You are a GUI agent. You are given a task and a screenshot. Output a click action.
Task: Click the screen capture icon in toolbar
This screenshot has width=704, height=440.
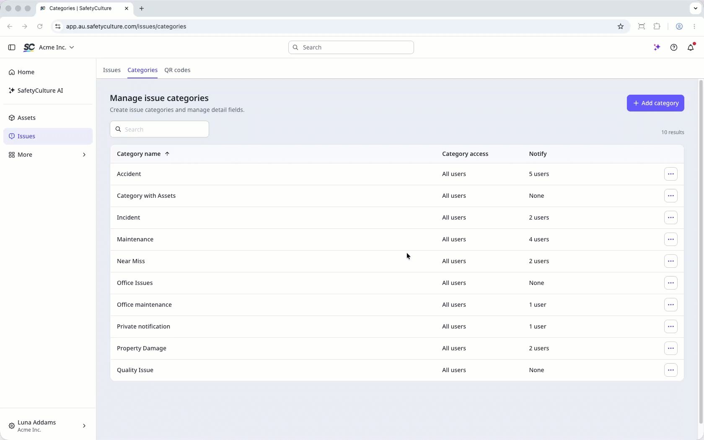point(642,26)
